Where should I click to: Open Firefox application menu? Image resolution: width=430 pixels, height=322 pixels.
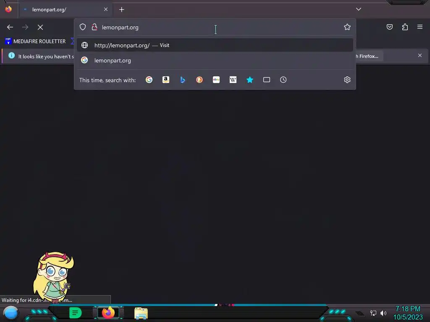(420, 27)
